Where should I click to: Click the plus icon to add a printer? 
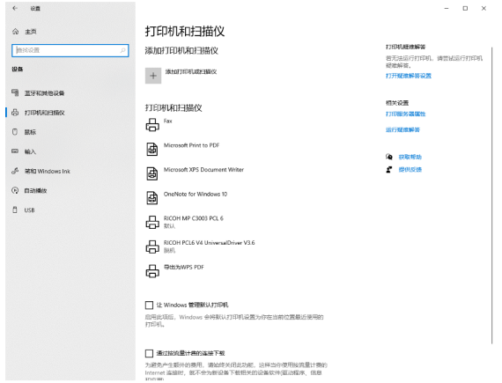coord(153,76)
